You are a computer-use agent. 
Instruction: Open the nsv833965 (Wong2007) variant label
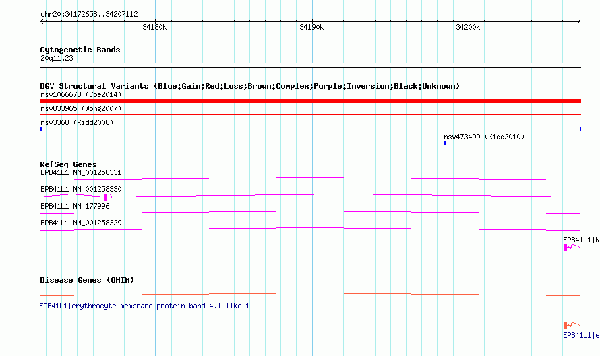81,108
